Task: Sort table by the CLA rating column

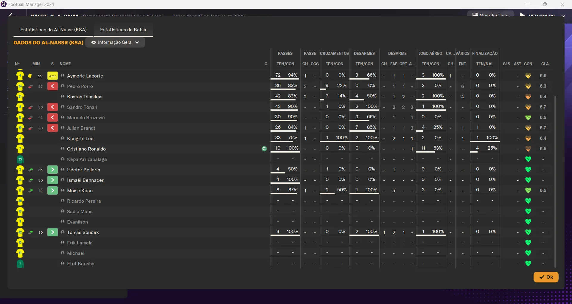Action: tap(545, 64)
